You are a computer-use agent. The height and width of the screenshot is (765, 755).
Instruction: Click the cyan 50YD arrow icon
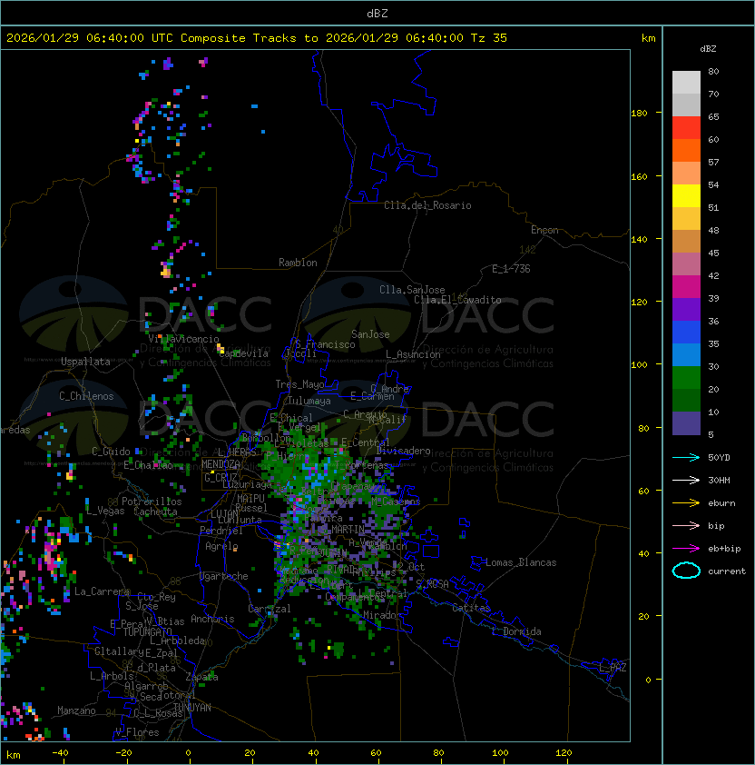[x=686, y=457]
